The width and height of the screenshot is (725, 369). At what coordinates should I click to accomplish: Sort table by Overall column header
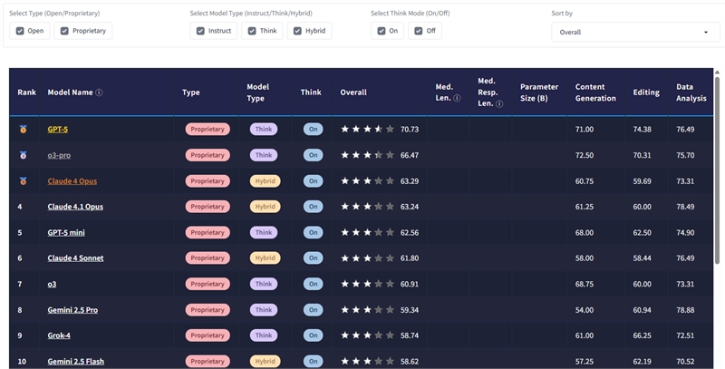[353, 92]
